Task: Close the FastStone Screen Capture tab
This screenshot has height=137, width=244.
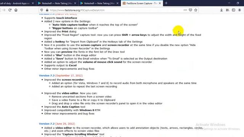Action: tap(160, 3)
